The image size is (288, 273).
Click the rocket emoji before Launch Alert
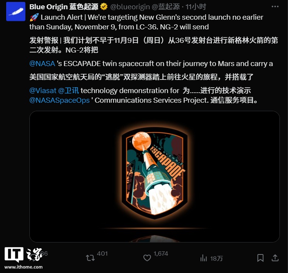pos(34,17)
